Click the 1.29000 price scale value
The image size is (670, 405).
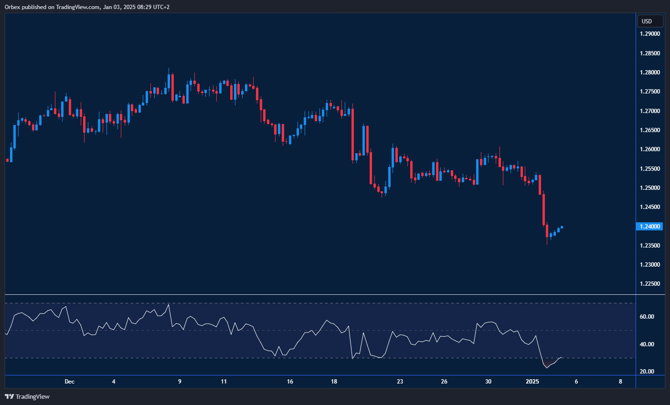(649, 34)
